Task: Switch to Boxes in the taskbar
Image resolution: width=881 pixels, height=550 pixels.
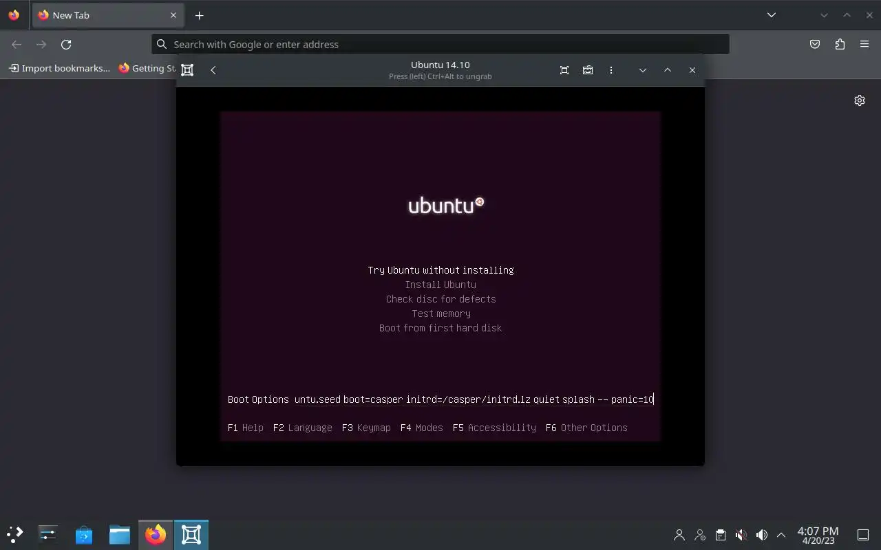Action: click(191, 534)
